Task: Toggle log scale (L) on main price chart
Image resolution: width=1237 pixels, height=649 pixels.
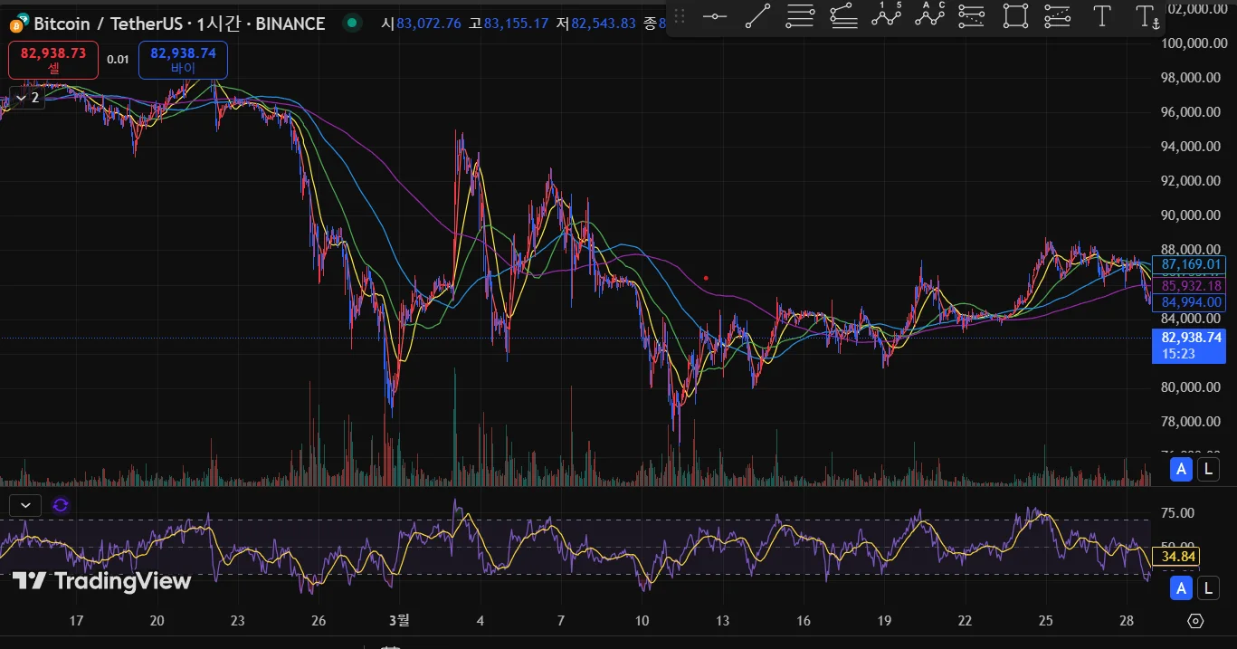Action: (x=1207, y=469)
